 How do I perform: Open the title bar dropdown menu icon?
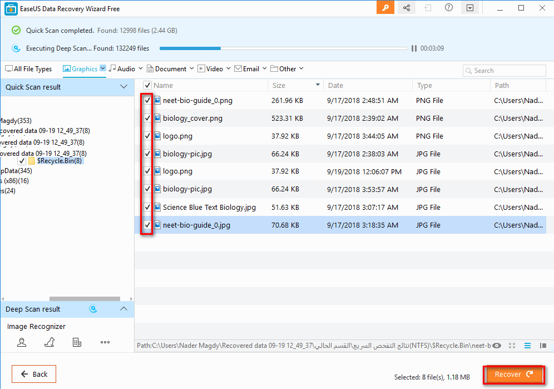coord(470,8)
